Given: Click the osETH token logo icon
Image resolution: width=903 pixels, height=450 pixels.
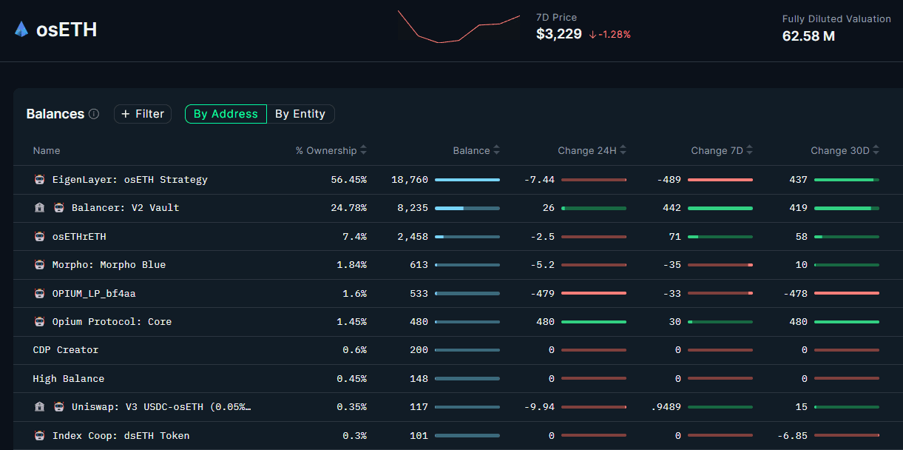Looking at the screenshot, I should [x=21, y=30].
